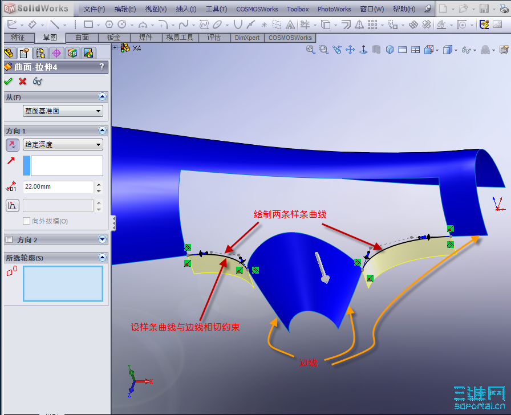Open the display style dropdown arrow

pos(456,50)
